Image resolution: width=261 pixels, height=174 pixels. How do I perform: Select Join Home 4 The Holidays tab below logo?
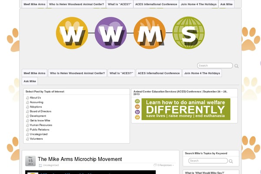click(202, 73)
